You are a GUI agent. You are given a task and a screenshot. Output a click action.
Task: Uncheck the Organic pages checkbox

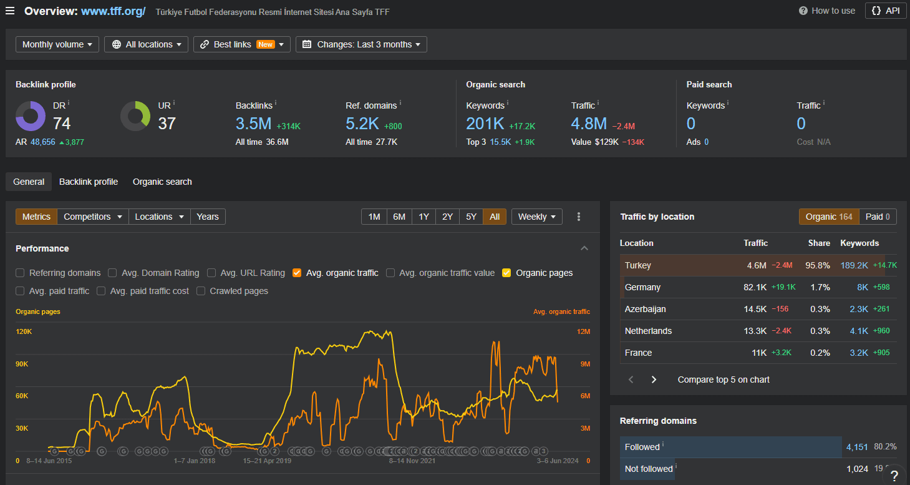click(x=506, y=273)
